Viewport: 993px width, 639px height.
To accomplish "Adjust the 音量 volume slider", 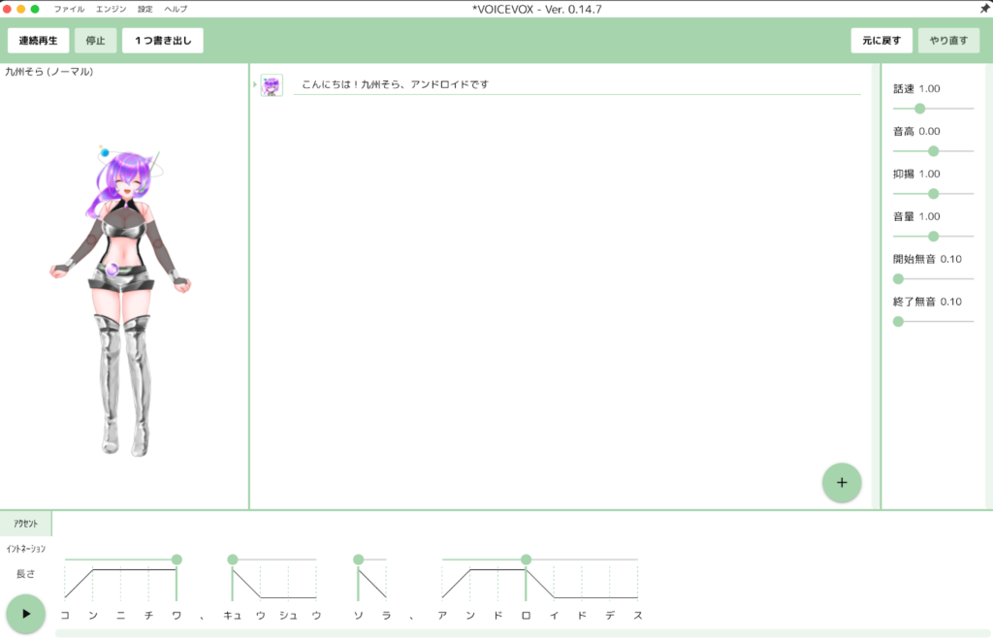I will (x=934, y=237).
